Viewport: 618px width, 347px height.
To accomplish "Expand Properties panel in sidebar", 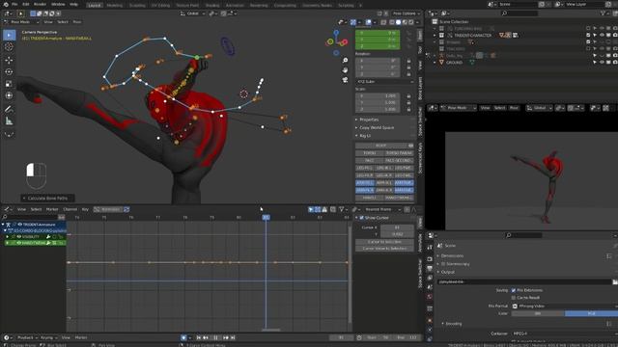I will click(369, 120).
